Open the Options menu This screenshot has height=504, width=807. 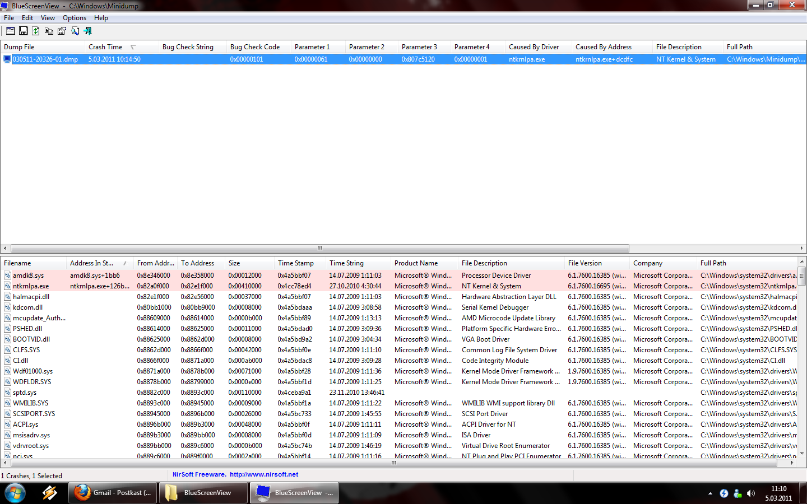click(75, 18)
